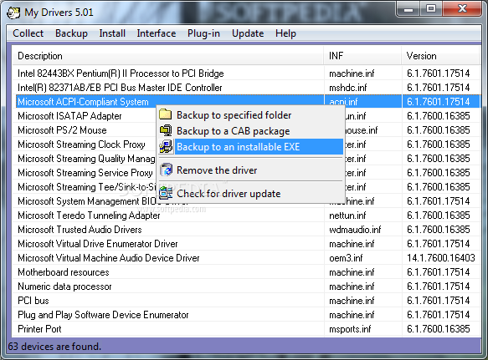Select Microsoft Trusted Audio Drivers row
Image resolution: width=488 pixels, height=360 pixels.
(x=247, y=230)
